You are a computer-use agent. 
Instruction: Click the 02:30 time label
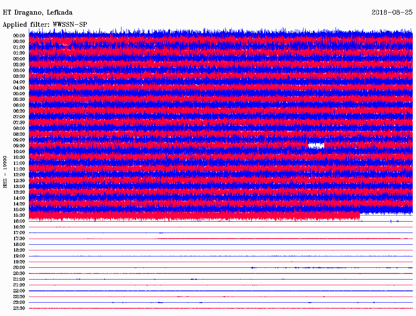19,64
